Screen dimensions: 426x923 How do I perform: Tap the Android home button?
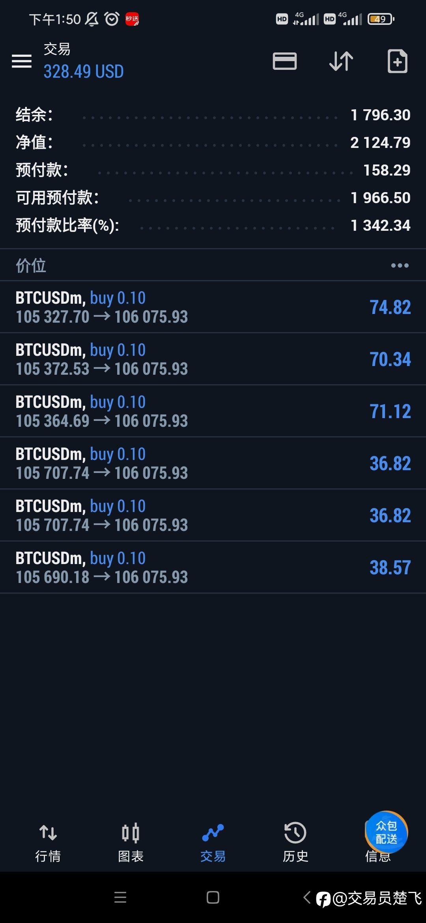(x=213, y=897)
